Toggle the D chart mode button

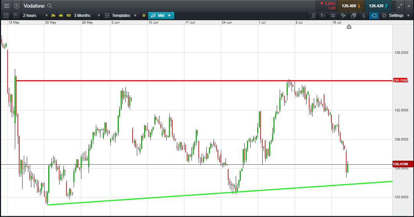(144, 16)
